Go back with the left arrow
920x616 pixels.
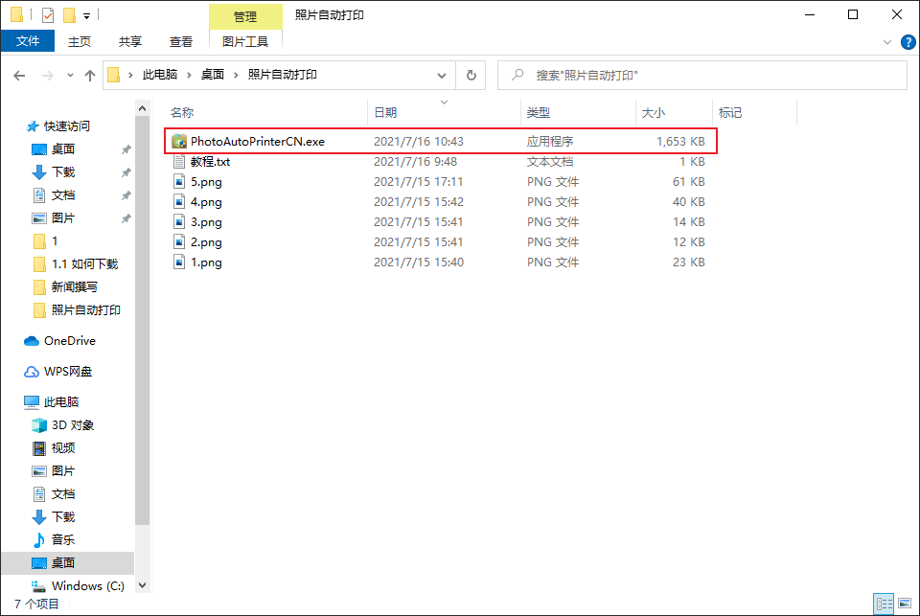coord(19,75)
